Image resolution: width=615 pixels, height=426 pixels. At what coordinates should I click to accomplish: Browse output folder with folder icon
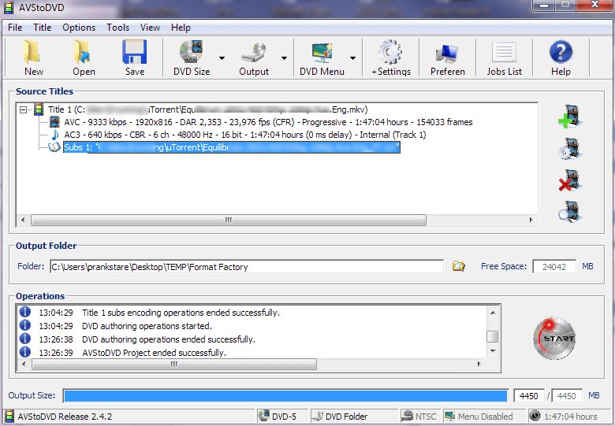[x=458, y=266]
